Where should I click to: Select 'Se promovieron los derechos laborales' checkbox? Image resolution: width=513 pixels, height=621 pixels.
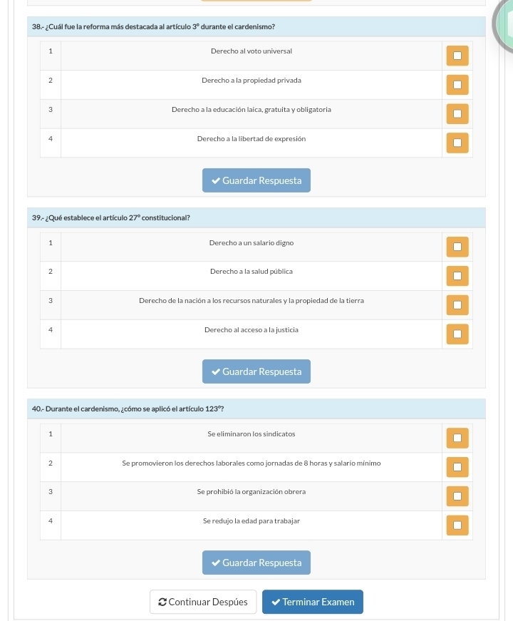tap(458, 467)
